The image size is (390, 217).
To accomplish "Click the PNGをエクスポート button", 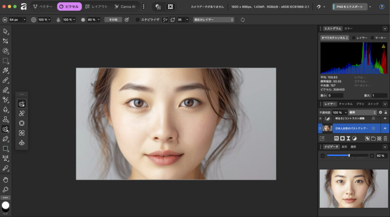I will click(350, 7).
